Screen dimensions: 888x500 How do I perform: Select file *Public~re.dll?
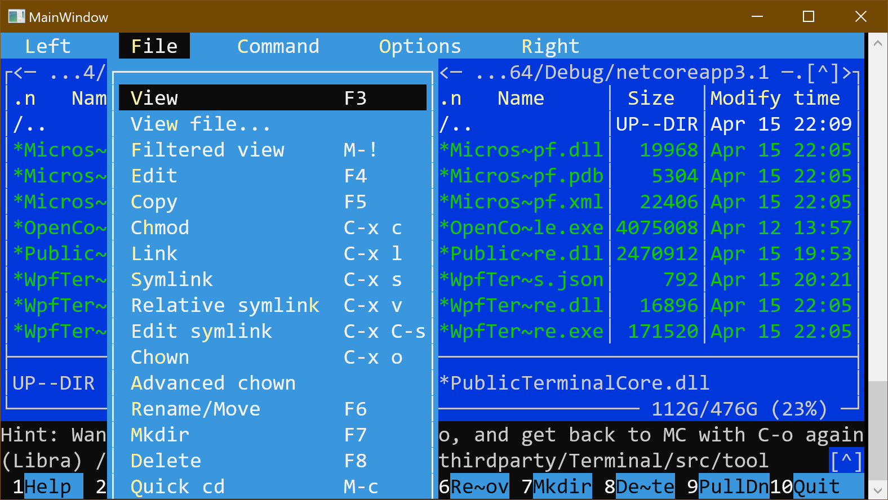pos(521,253)
